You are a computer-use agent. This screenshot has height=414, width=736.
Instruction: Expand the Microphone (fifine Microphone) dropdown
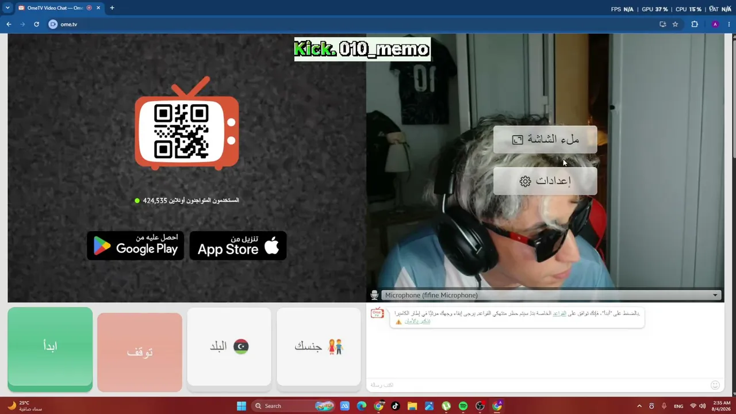pyautogui.click(x=551, y=295)
